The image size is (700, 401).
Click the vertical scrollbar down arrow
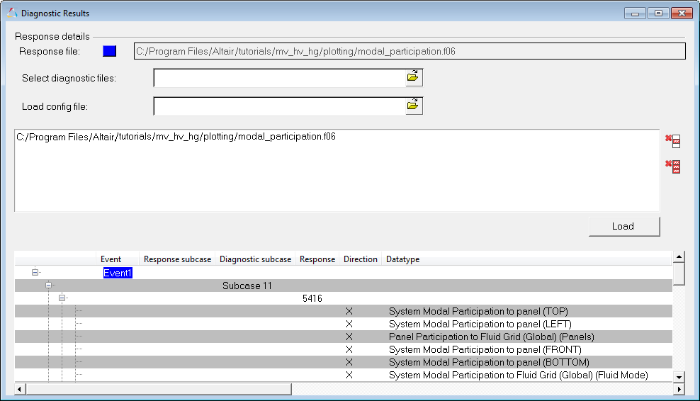click(679, 376)
